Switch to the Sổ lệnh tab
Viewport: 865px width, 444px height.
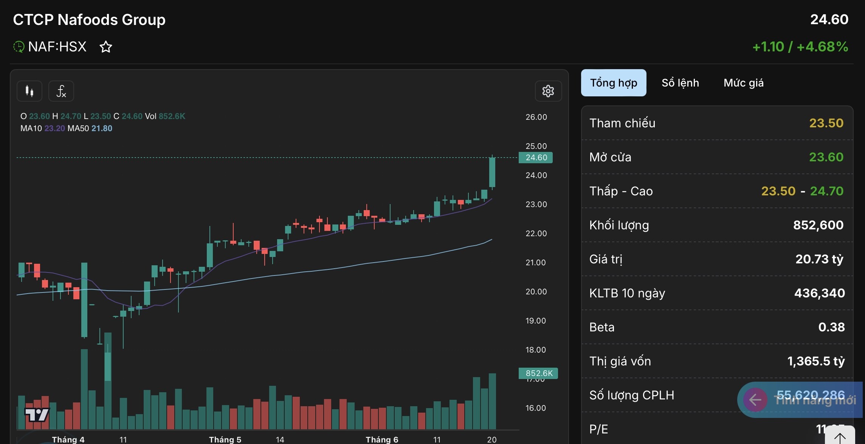[x=680, y=83]
